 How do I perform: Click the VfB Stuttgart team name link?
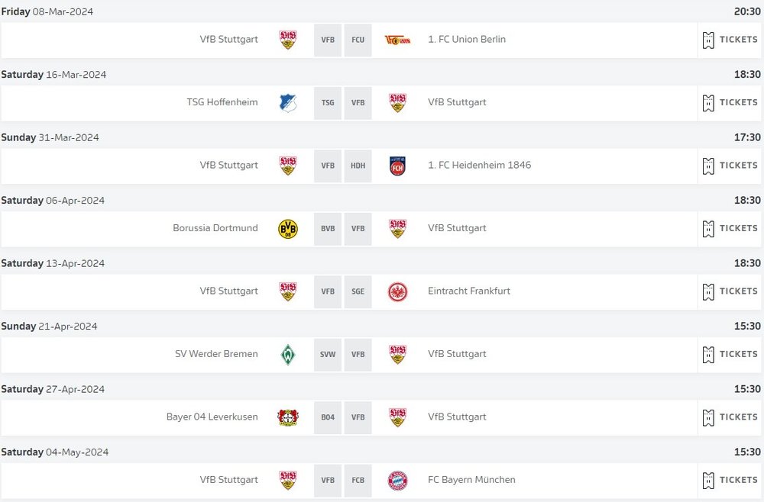coord(228,40)
